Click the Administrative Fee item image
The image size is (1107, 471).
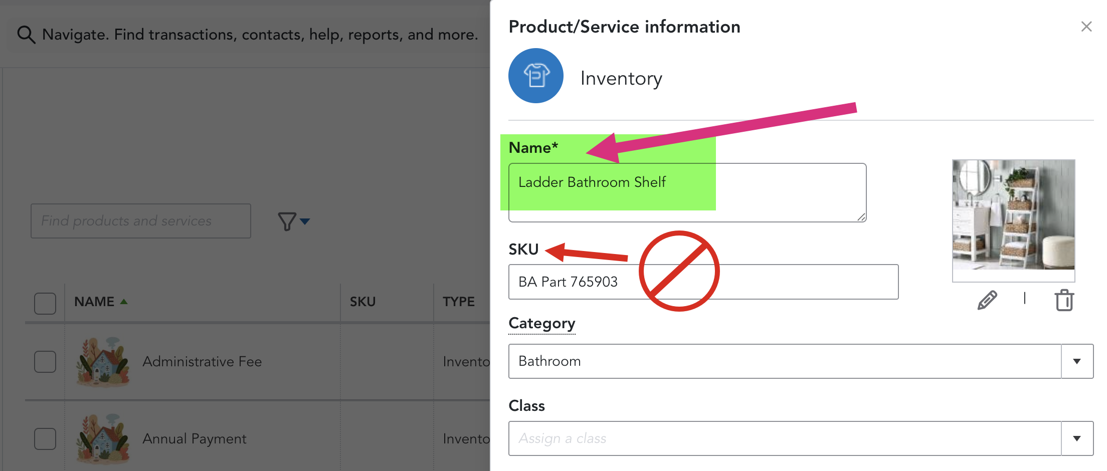coord(103,361)
